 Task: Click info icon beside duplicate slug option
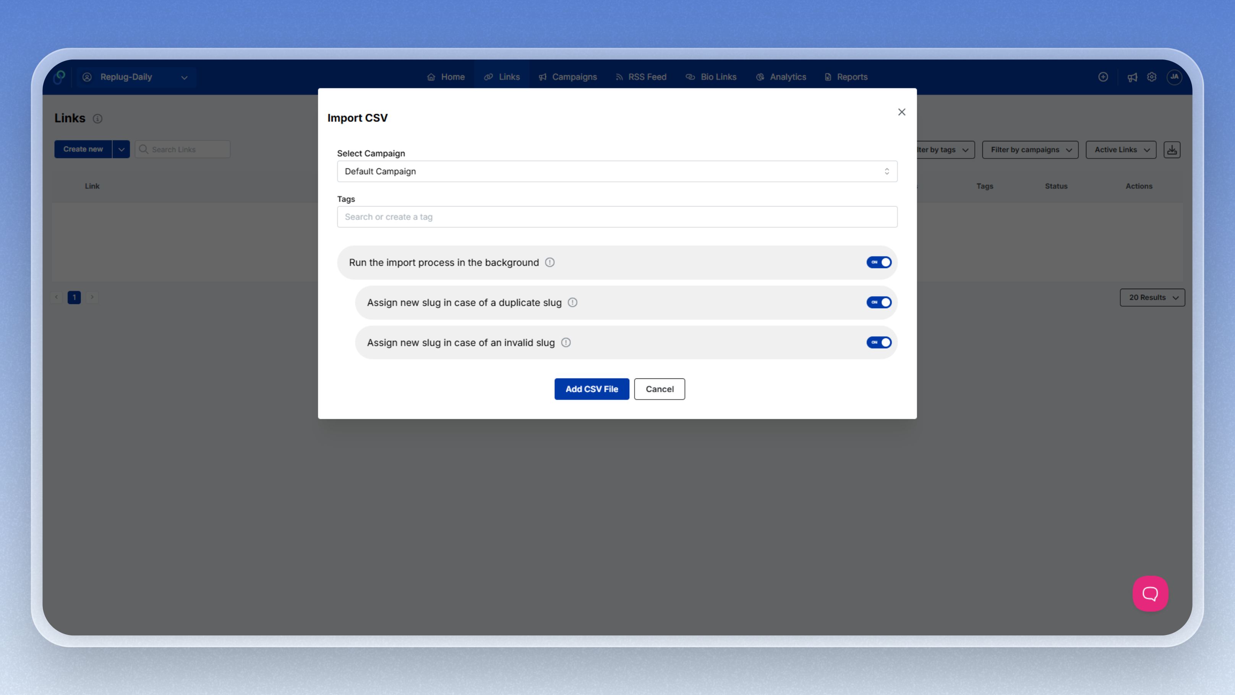coord(572,303)
